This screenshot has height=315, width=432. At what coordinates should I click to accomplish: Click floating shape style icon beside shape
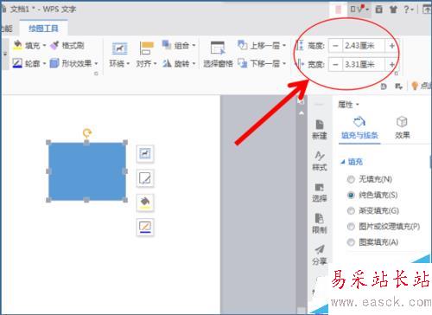[x=145, y=178]
